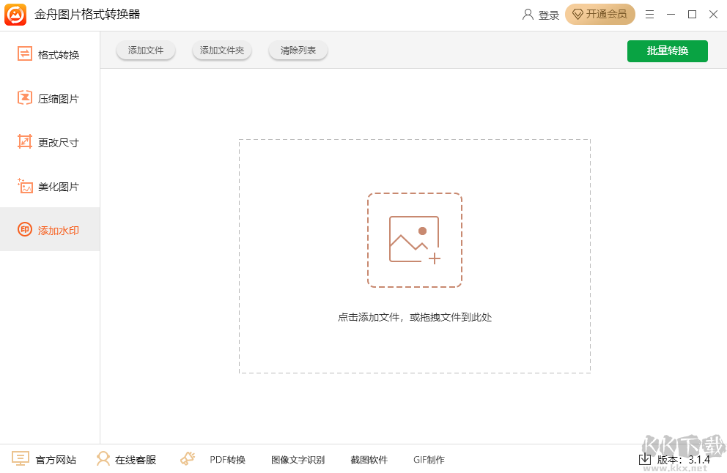Click the drag-and-drop file area
Viewport: 727px width, 473px height.
[x=414, y=256]
